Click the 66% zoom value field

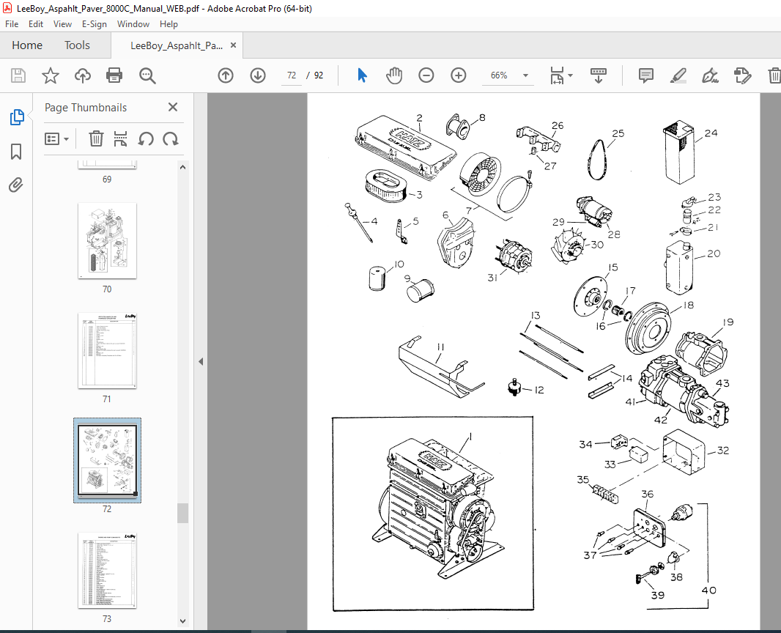click(x=499, y=75)
